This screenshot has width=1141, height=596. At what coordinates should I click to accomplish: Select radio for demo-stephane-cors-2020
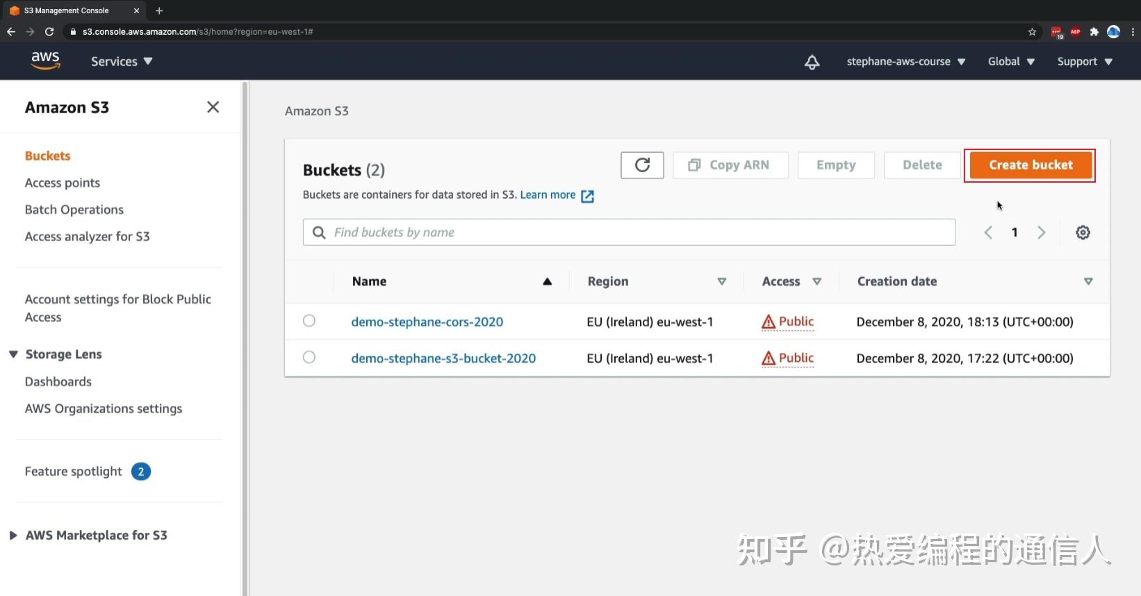pyautogui.click(x=309, y=321)
